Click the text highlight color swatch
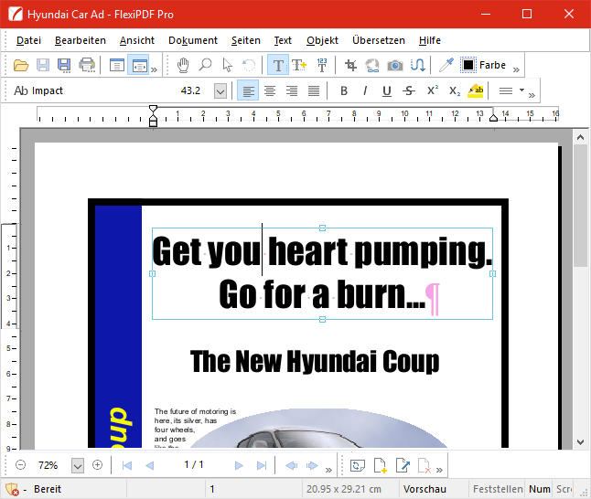591x499 pixels. [x=476, y=90]
